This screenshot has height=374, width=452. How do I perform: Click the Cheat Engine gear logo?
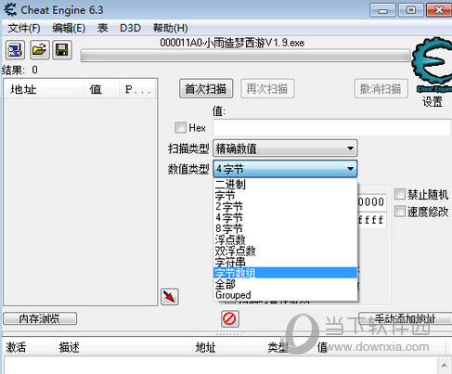(432, 64)
